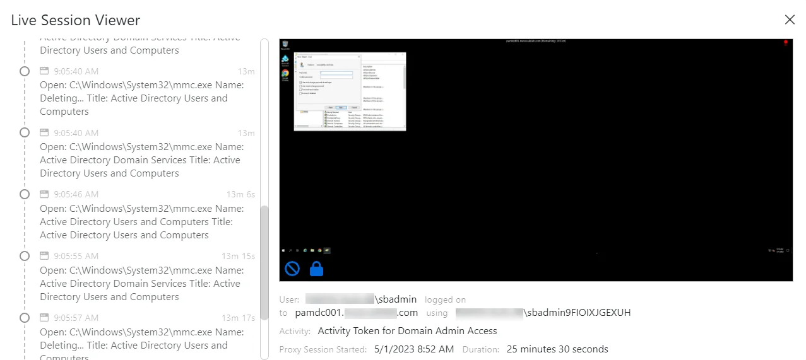The image size is (806, 360).
Task: Click the \sbadmin9FIOIXJGEXUH account name
Action: [x=578, y=313]
